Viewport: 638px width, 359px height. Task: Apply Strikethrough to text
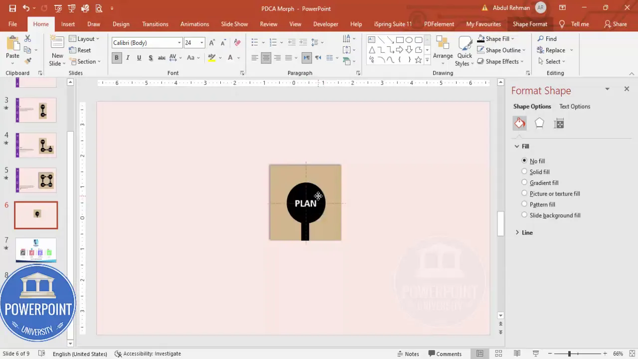pyautogui.click(x=161, y=58)
